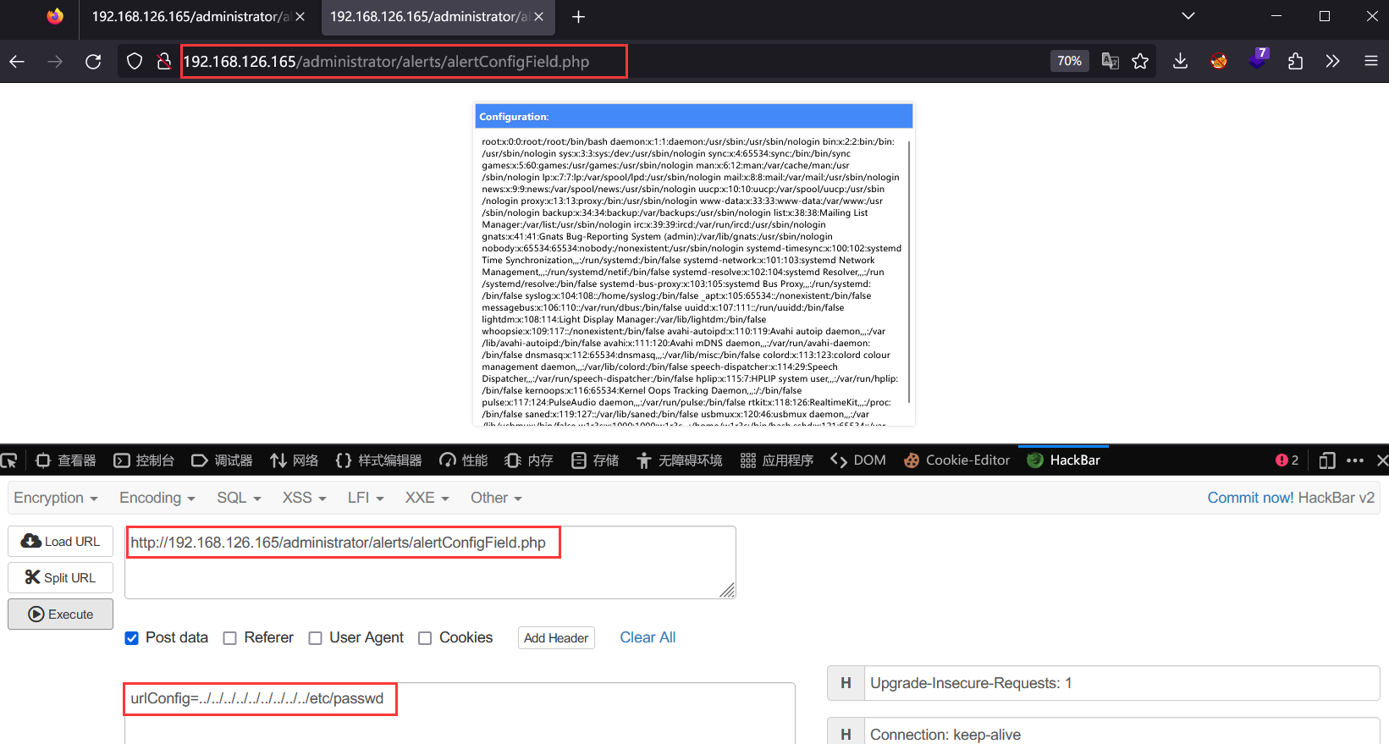Expand the LFI dropdown
1389x744 pixels.
(x=366, y=498)
